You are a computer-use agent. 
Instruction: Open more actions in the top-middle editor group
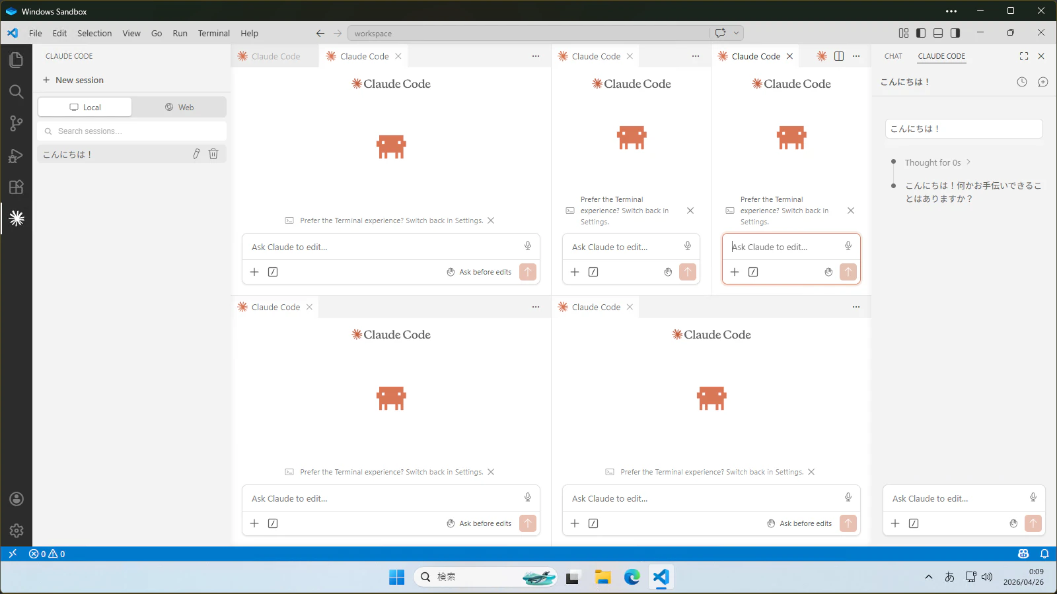[x=696, y=56]
